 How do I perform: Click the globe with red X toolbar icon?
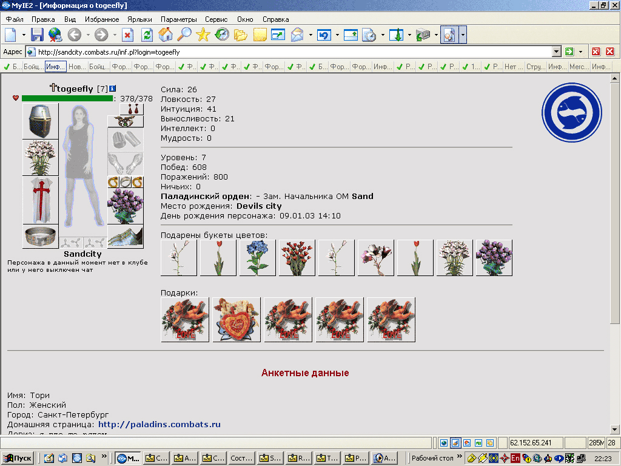pos(55,35)
